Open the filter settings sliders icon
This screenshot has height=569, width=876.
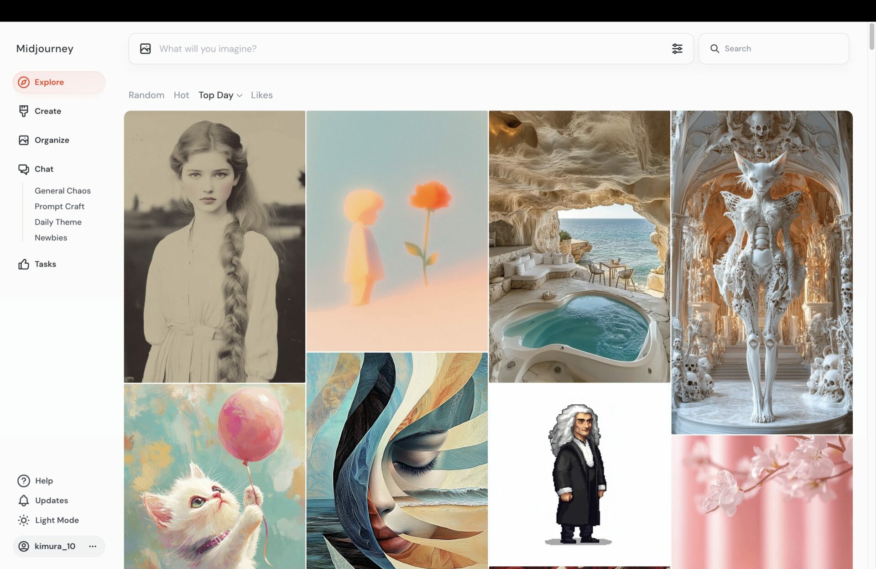(677, 48)
